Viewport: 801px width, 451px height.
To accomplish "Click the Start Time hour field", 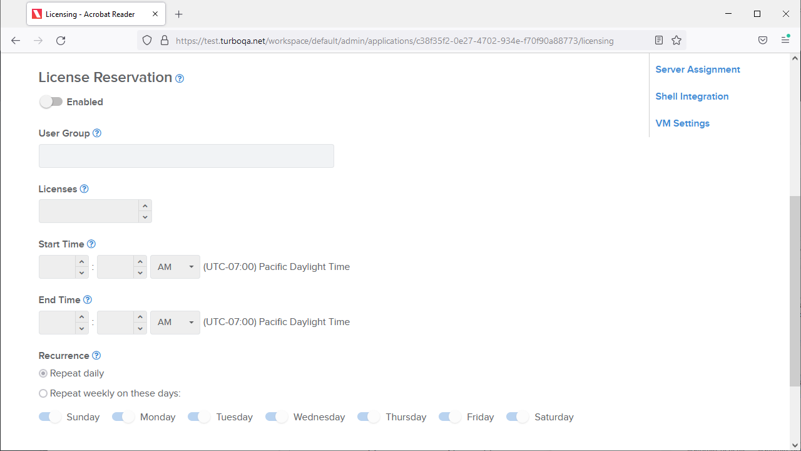I will pyautogui.click(x=57, y=267).
